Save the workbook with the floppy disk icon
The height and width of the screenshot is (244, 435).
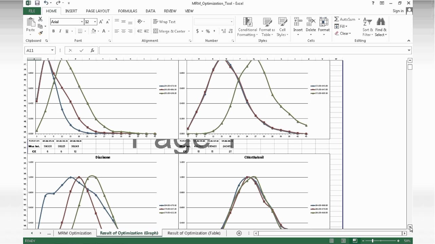[x=37, y=3]
